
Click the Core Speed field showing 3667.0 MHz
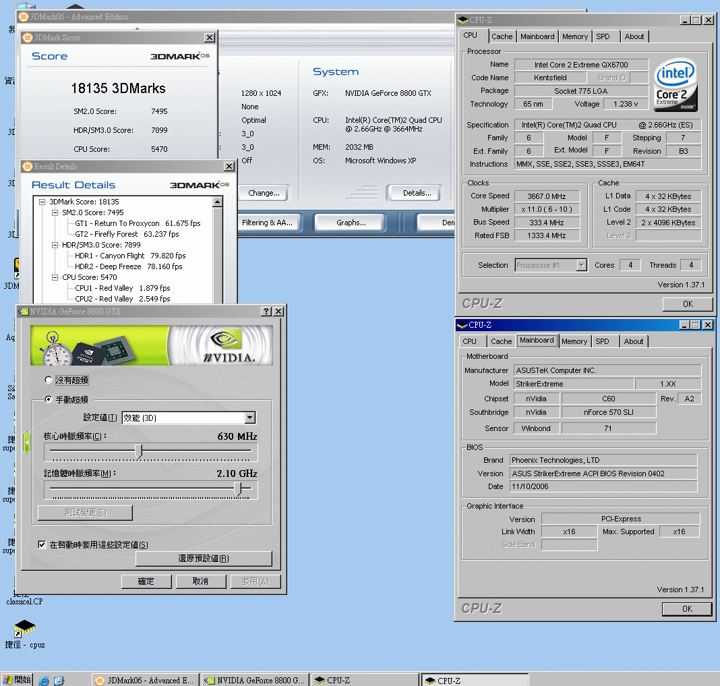547,196
